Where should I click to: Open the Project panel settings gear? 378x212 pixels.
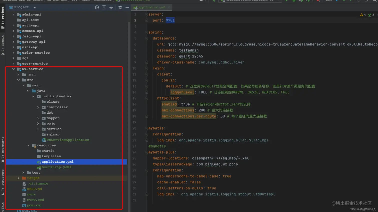[120, 7]
